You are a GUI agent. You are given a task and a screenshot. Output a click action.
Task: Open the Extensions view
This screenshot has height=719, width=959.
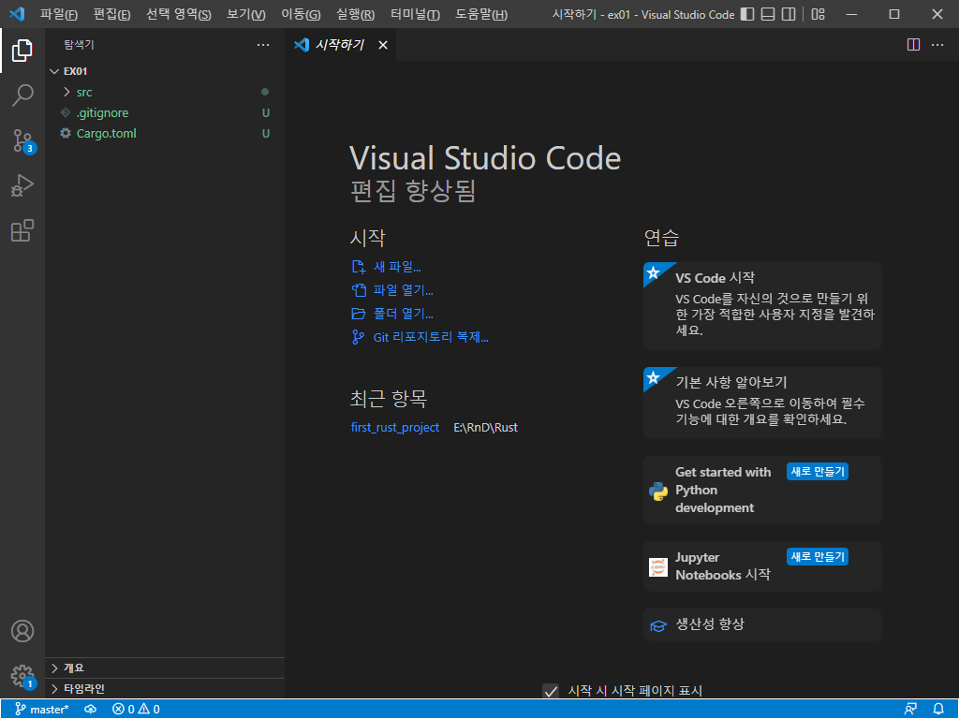click(x=22, y=230)
